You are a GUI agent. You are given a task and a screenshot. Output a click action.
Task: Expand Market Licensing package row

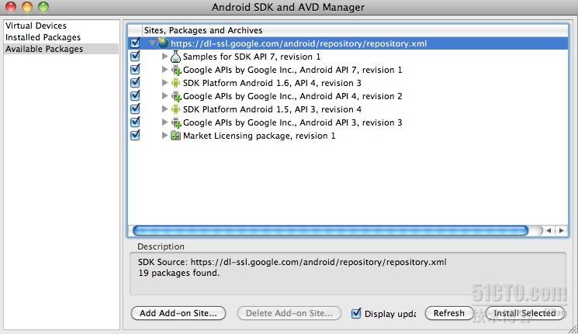pyautogui.click(x=164, y=136)
